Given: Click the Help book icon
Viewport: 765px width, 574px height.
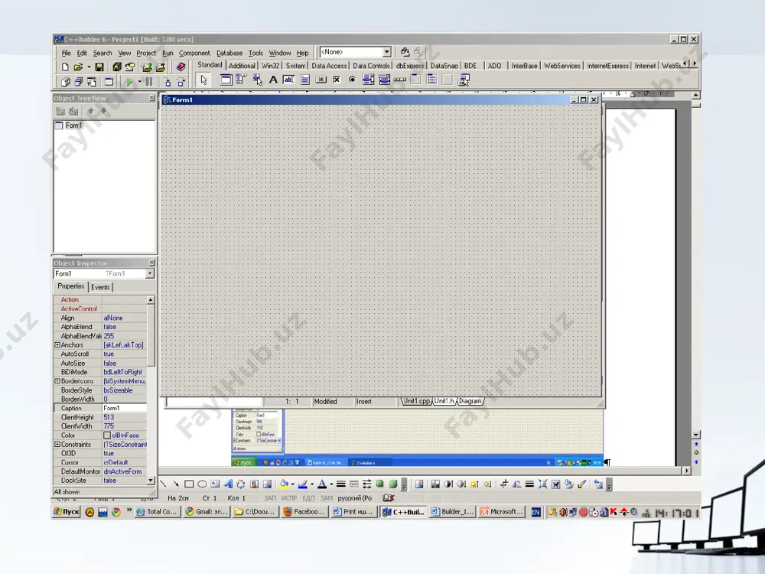Looking at the screenshot, I should [181, 67].
